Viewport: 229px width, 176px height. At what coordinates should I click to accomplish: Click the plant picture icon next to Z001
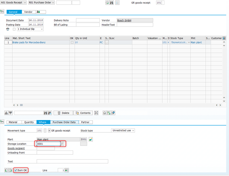click(x=90, y=140)
